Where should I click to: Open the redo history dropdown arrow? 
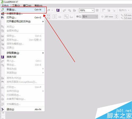tap(52, 10)
